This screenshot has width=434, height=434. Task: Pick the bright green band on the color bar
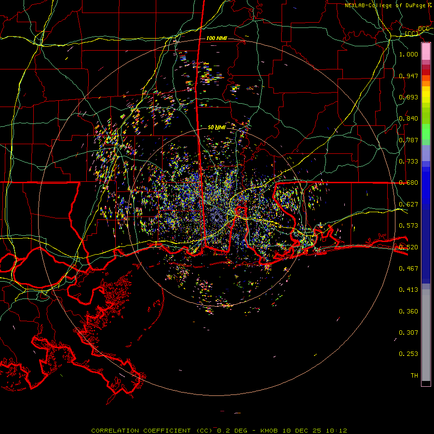click(x=426, y=132)
